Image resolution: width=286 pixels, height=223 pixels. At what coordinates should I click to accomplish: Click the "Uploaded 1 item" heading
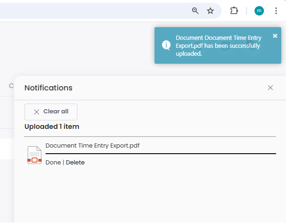click(52, 126)
